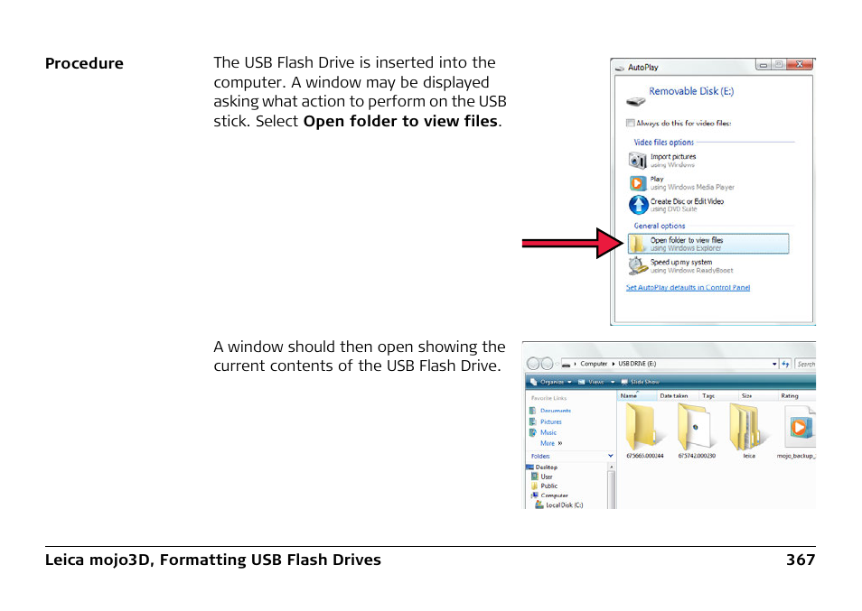Select Play using Windows Media Player
Viewport: 862px width, 611px height.
click(681, 183)
